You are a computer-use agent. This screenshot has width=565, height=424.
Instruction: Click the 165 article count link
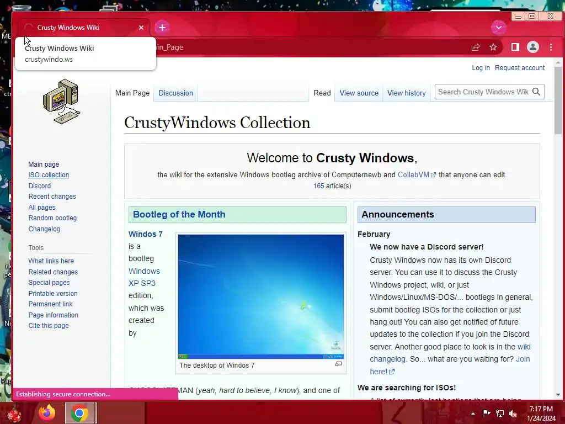(x=318, y=186)
